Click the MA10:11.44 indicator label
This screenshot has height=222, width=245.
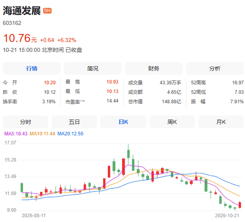tap(42, 133)
